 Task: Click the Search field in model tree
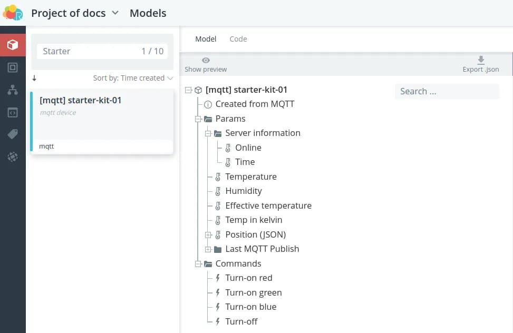[447, 91]
